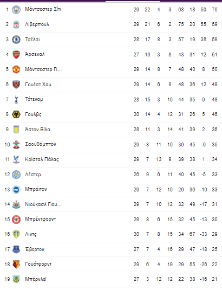This screenshot has height=289, width=222.
Task: Click the Everton crest in row 17
Action: [x=16, y=249]
